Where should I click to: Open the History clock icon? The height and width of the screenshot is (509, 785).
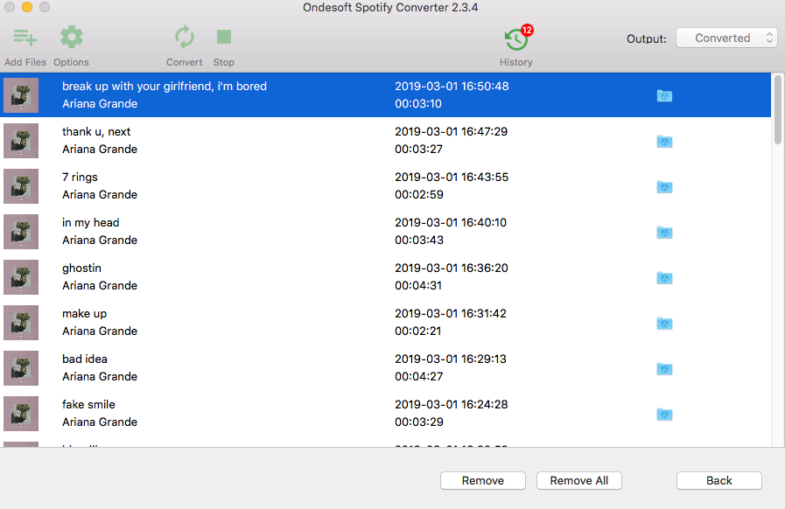[x=516, y=39]
